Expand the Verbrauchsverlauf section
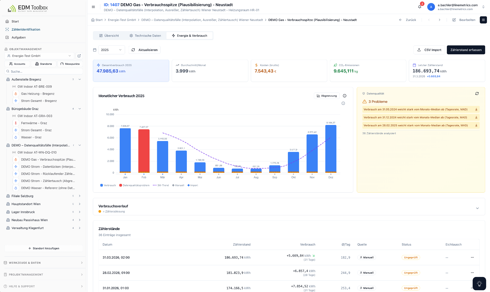This screenshot has height=292, width=490. (477, 208)
